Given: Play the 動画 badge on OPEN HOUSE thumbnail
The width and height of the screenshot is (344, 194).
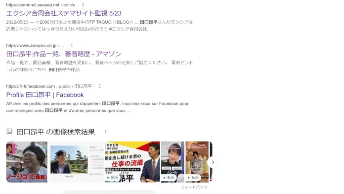Looking at the screenshot, I should pyautogui.click(x=113, y=178).
